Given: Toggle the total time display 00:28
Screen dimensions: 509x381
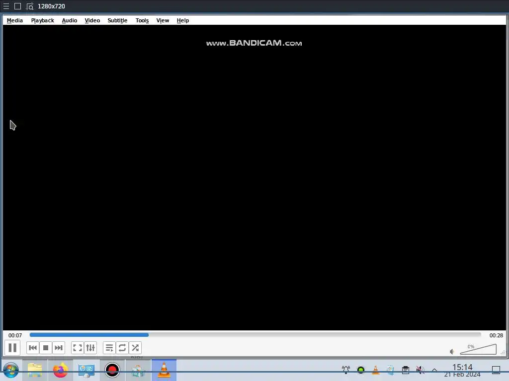Looking at the screenshot, I should (496, 335).
